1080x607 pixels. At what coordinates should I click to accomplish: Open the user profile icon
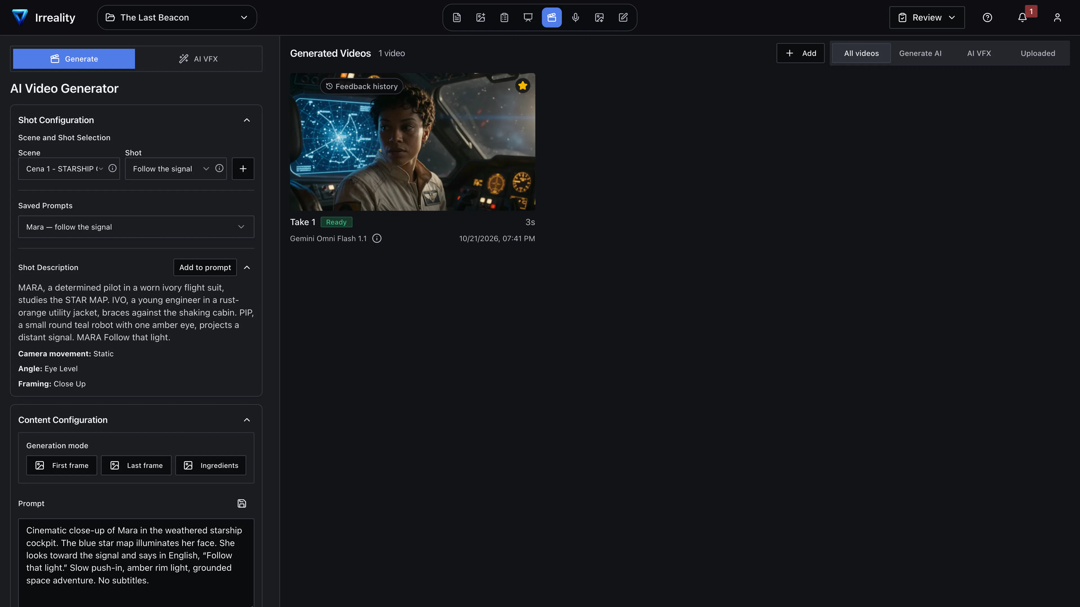coord(1057,18)
